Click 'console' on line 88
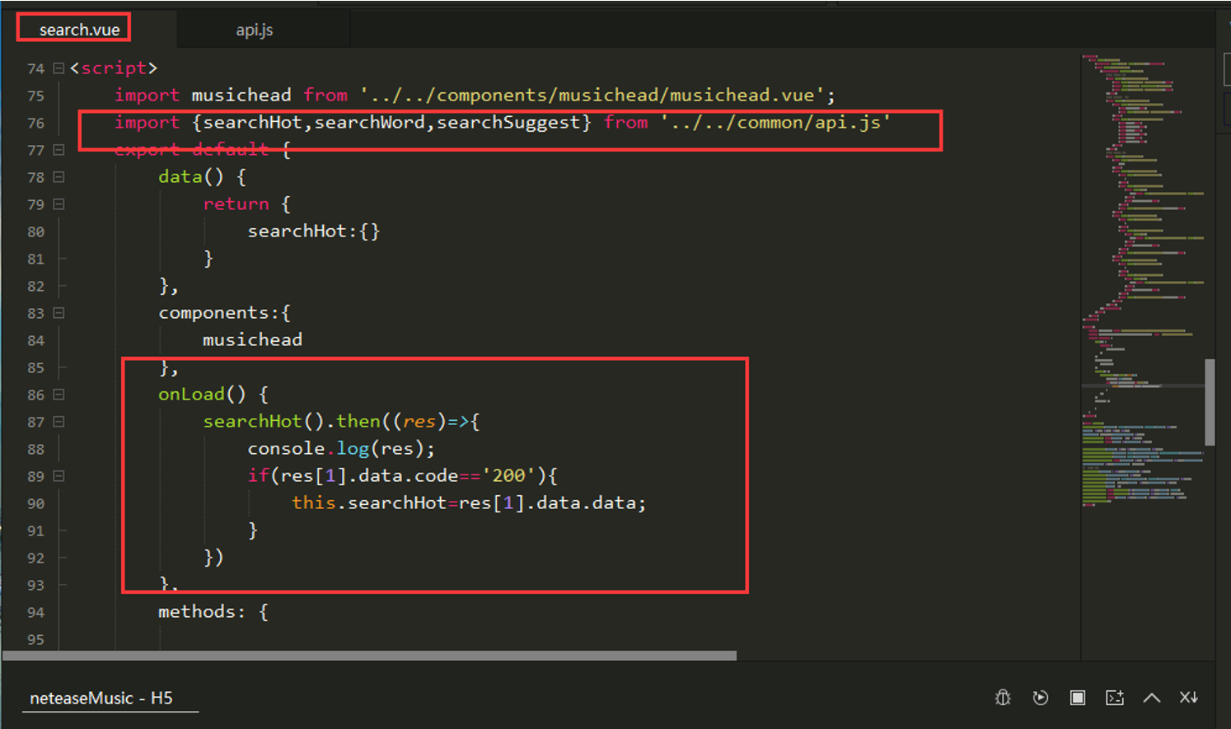The height and width of the screenshot is (729, 1231). 286,449
